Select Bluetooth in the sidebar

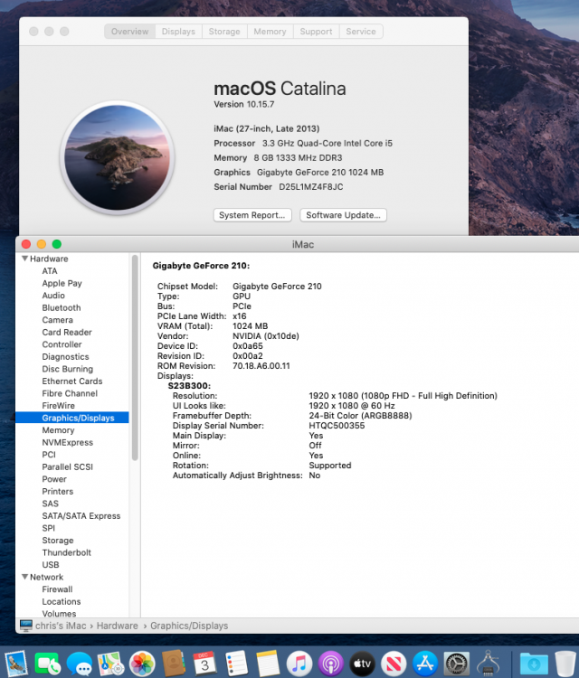[62, 308]
